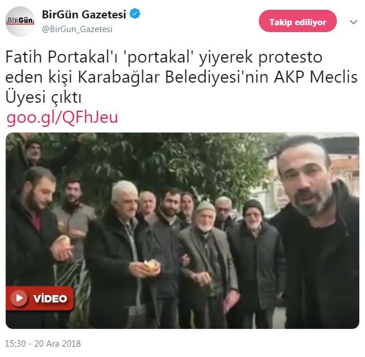Click the tweet text starting with Fatih Portakal'ı
The height and width of the screenshot is (357, 365).
point(181,77)
